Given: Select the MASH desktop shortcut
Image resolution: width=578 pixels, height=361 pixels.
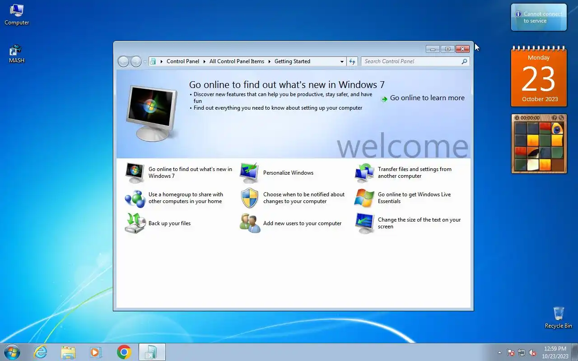Looking at the screenshot, I should tap(17, 53).
